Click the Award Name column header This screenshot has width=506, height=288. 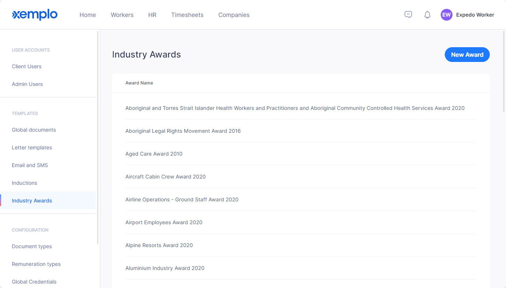pyautogui.click(x=139, y=83)
